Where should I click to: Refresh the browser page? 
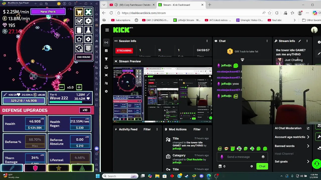point(111,13)
